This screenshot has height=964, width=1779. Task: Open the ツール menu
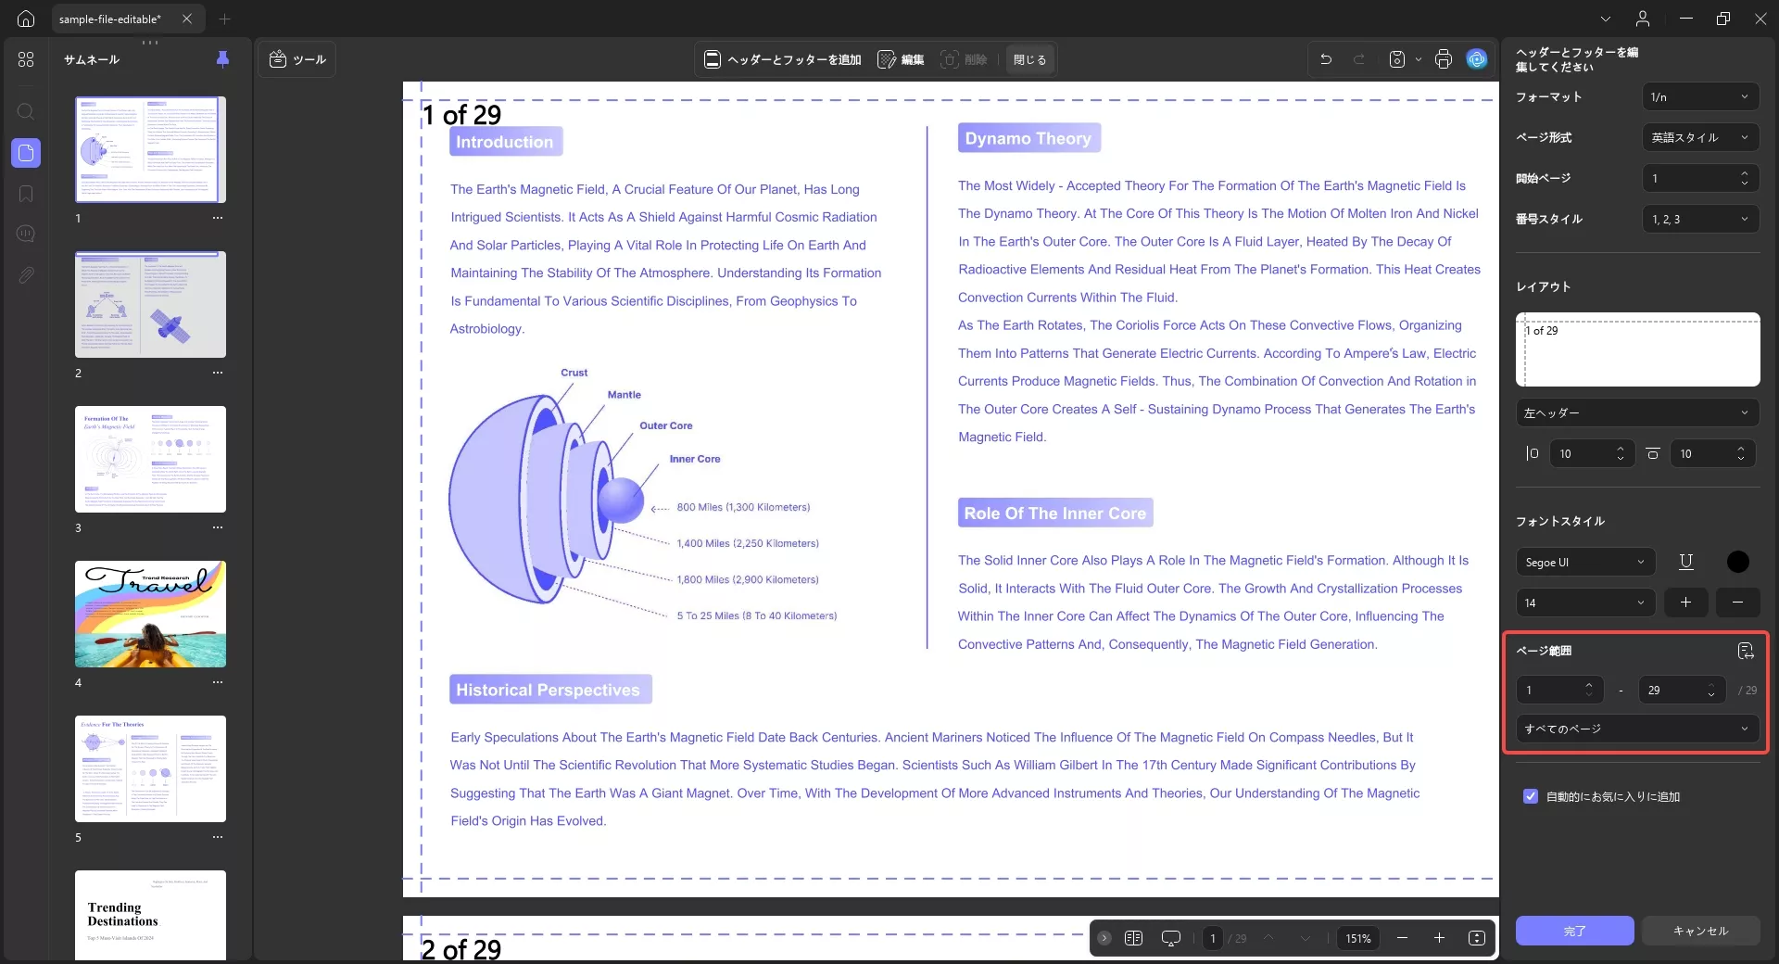click(297, 59)
